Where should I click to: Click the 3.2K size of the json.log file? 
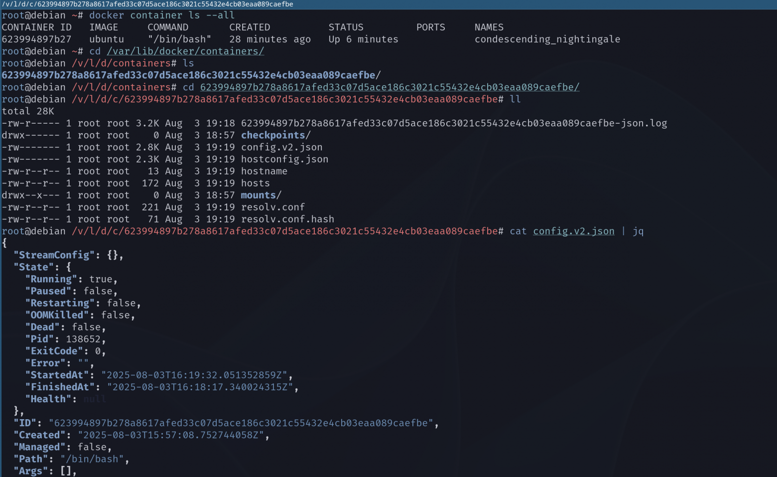(147, 123)
